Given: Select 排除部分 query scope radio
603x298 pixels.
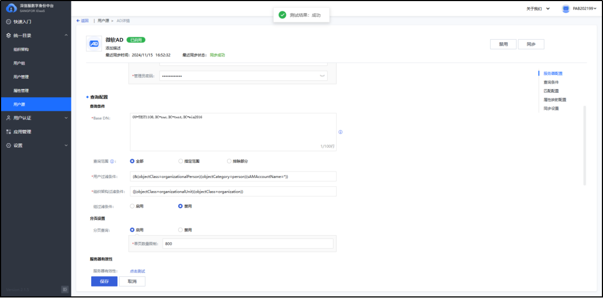Looking at the screenshot, I should click(229, 161).
